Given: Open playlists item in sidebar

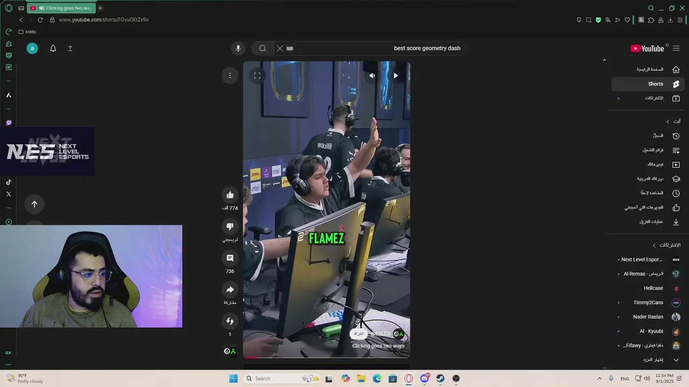Looking at the screenshot, I should [648, 150].
